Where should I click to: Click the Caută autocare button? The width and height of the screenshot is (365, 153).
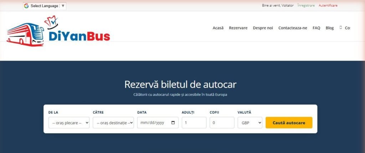(289, 123)
